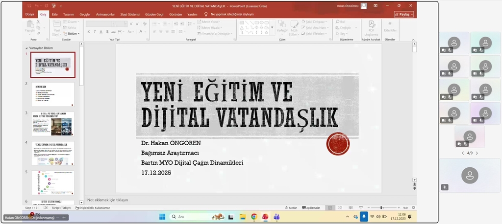Click the Windows Start button
The height and width of the screenshot is (224, 502).
[162, 217]
